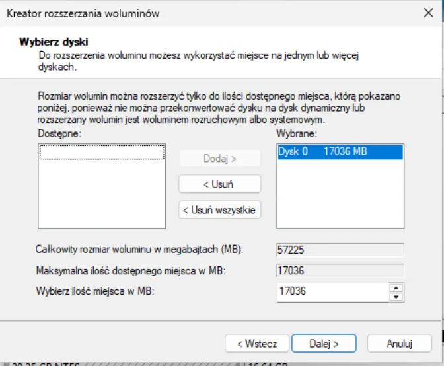Continue with the Dalej > button

pos(324,344)
